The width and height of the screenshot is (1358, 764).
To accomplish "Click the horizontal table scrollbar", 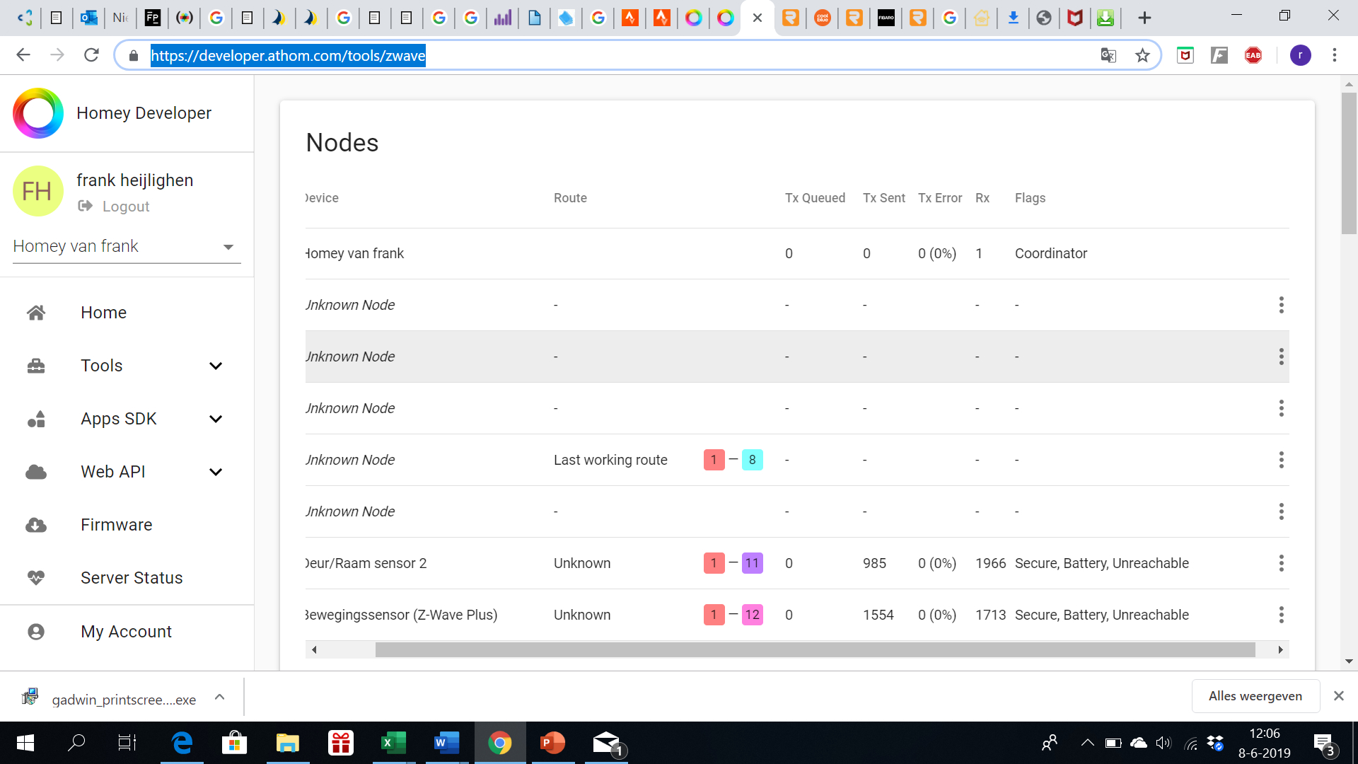I will click(x=813, y=649).
